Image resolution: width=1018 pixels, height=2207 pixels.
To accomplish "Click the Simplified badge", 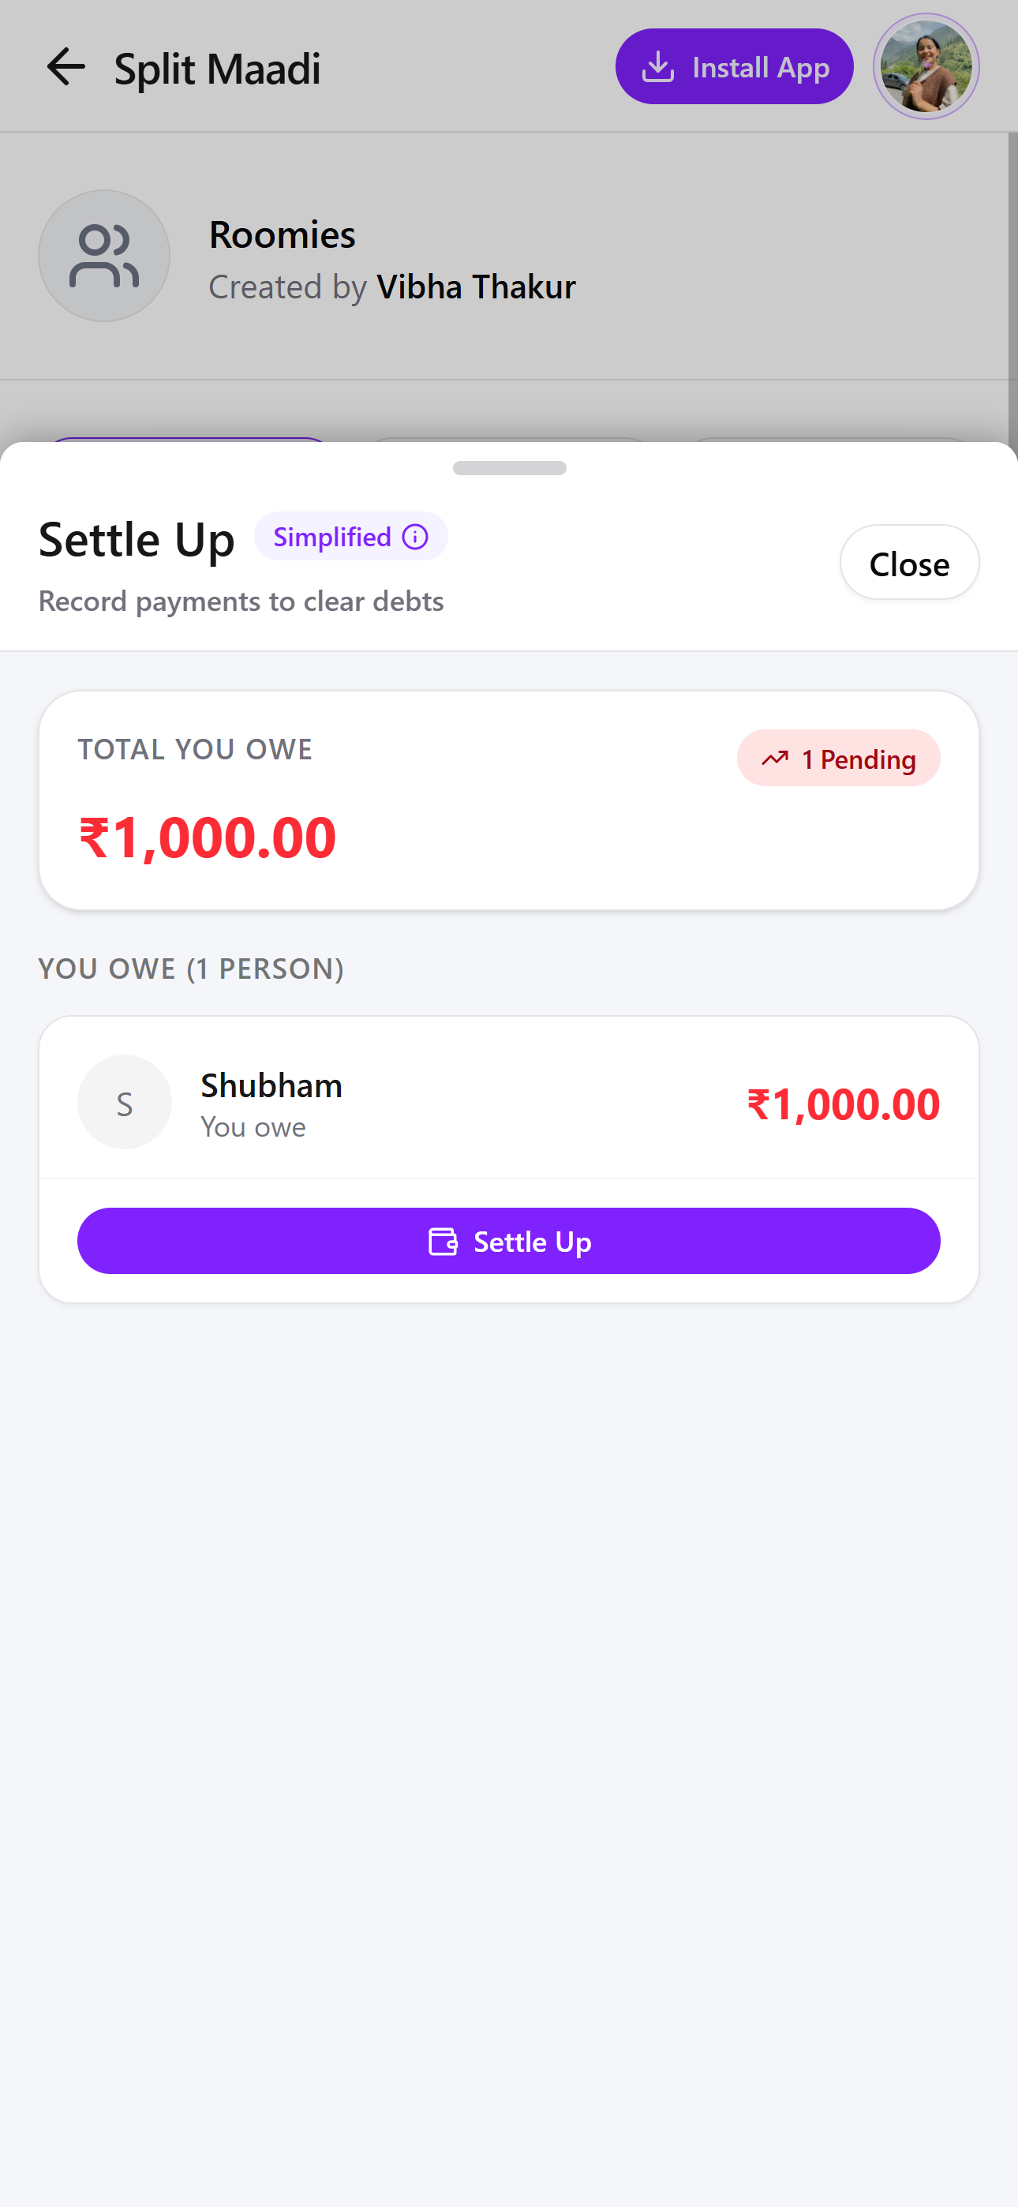I will tap(333, 538).
